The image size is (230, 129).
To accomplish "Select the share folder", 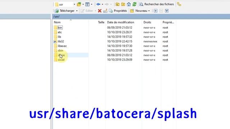I will [61, 55].
